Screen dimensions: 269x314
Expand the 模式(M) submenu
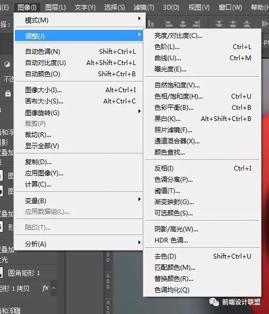79,20
